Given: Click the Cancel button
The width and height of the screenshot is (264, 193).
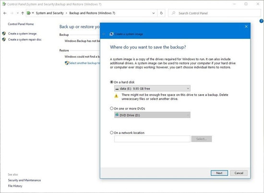Looking at the screenshot, I should point(239,173).
